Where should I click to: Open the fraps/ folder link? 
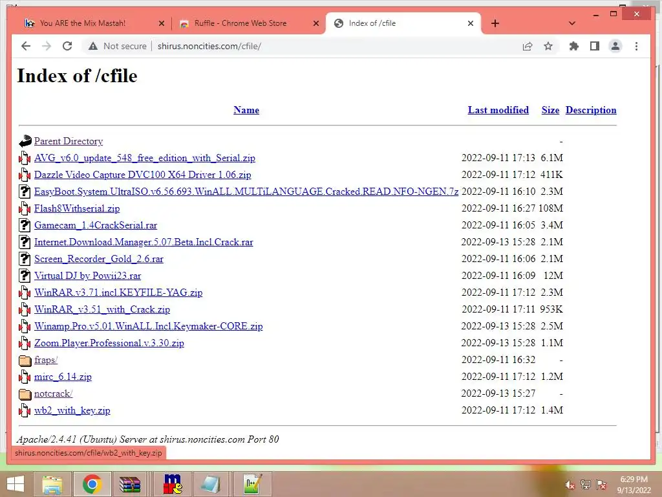46,360
